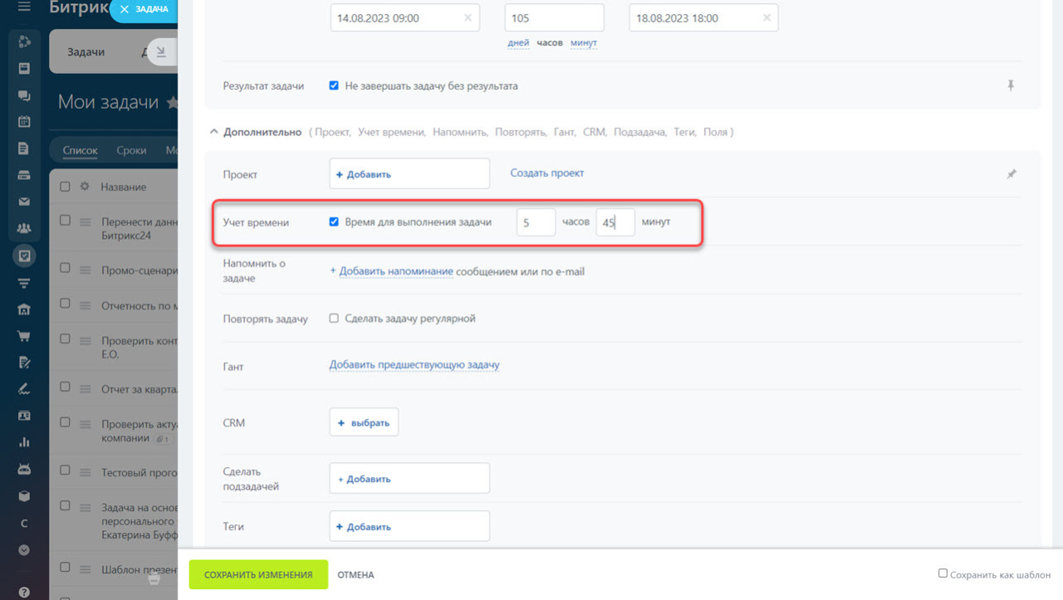The image size is (1063, 600).
Task: Click Название column header
Action: [x=124, y=187]
